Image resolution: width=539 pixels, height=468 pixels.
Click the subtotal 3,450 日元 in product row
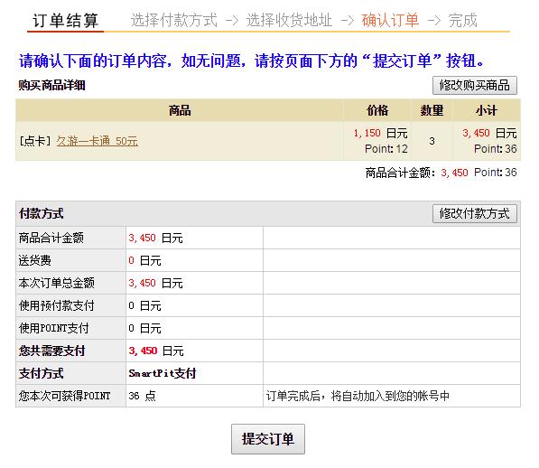pyautogui.click(x=489, y=133)
